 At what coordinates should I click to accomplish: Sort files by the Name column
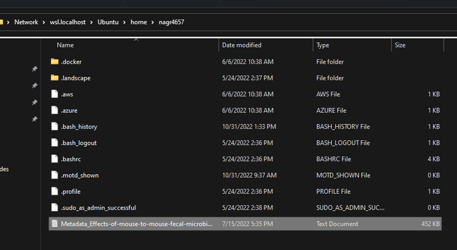(x=65, y=45)
